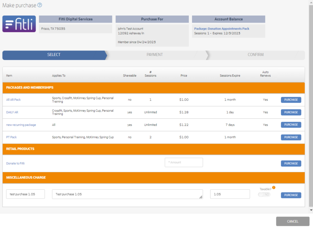The width and height of the screenshot is (313, 229).
Task: Click the Test purchase 1.05 description field
Action: pos(127,194)
